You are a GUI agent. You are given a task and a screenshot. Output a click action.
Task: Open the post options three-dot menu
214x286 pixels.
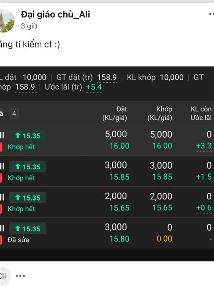(x=211, y=14)
